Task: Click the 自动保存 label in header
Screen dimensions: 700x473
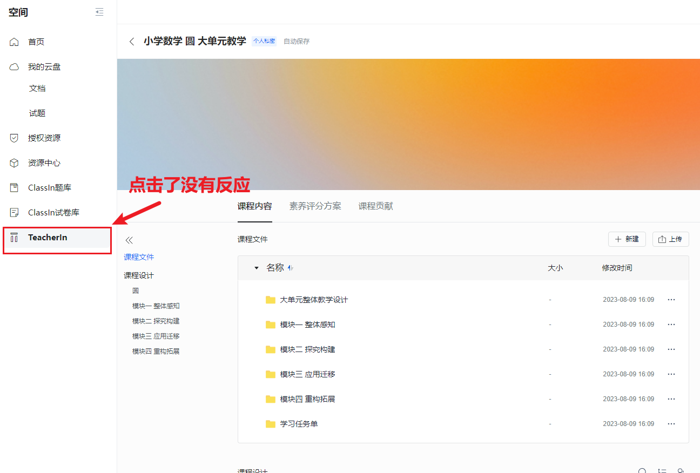Action: tap(297, 42)
